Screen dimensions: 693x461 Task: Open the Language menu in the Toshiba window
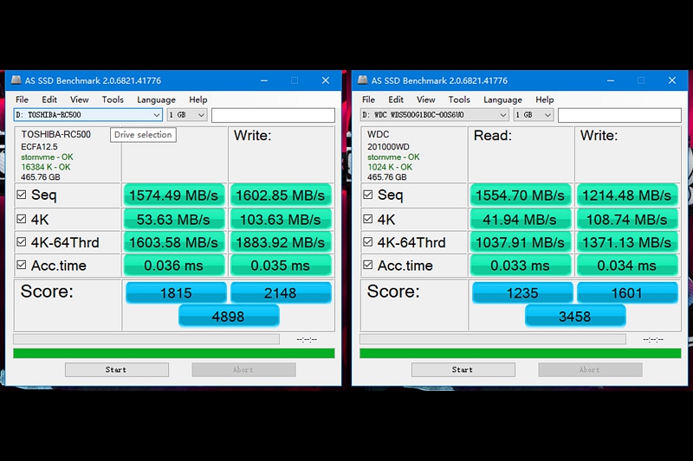coord(156,99)
